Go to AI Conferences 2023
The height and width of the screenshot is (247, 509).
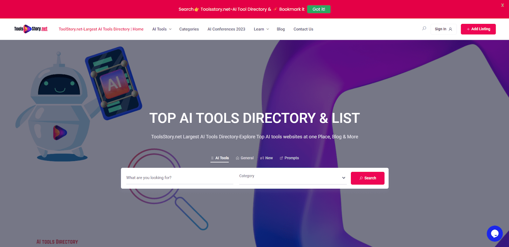click(226, 29)
